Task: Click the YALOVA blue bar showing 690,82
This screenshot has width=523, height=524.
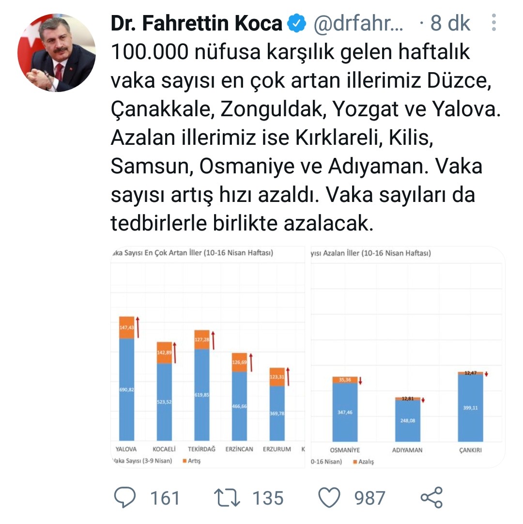Action: [x=127, y=389]
